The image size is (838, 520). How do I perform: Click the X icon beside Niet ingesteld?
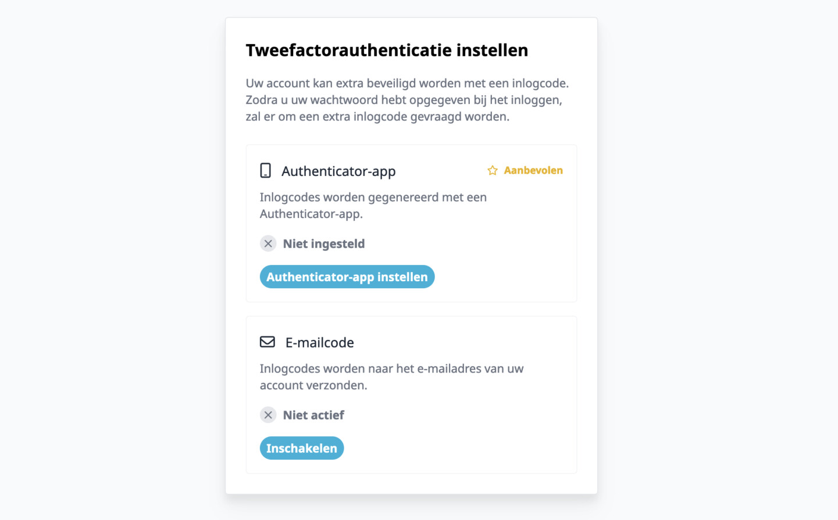coord(268,243)
